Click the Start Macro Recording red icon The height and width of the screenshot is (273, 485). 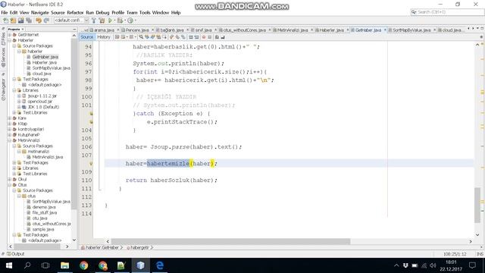(204, 37)
